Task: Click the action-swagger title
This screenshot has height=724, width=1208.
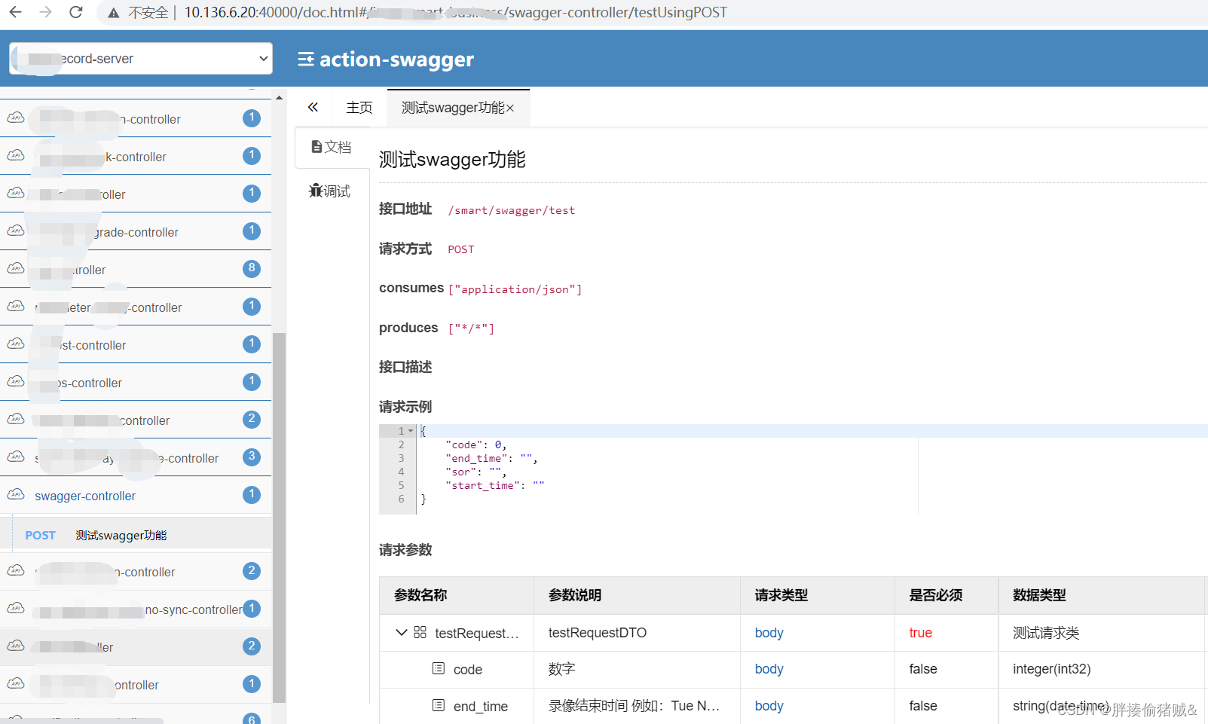Action: [396, 59]
